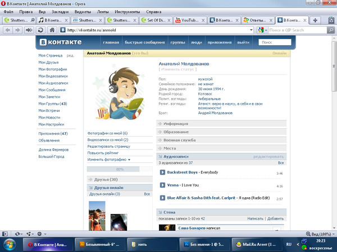
Task: Open the Файл menu
Action: 8,12
